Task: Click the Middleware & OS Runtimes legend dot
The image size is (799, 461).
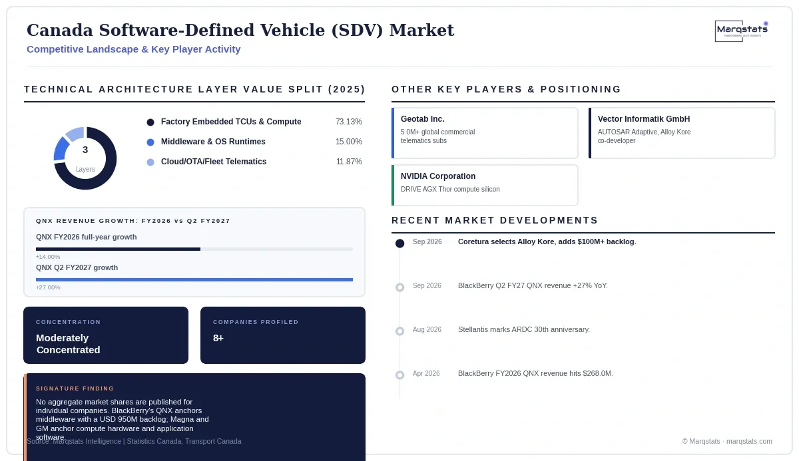Action: point(150,142)
